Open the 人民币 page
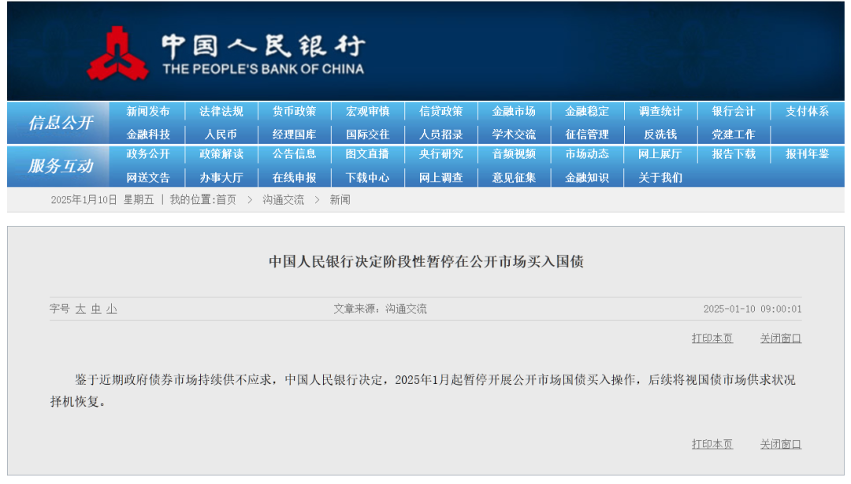This screenshot has width=851, height=484. pyautogui.click(x=221, y=135)
